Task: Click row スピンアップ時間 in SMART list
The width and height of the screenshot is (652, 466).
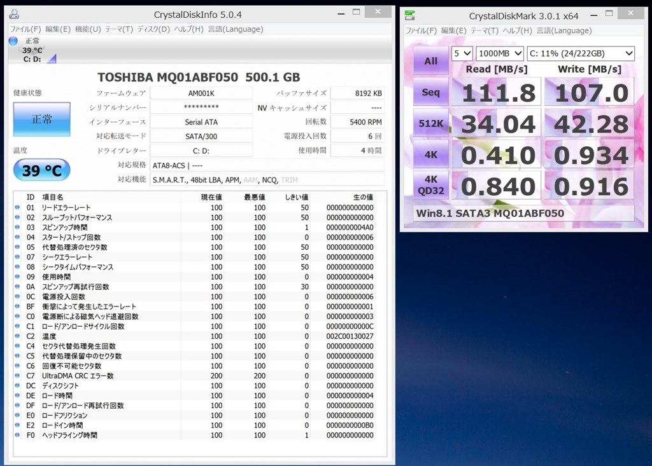Action: pos(194,227)
